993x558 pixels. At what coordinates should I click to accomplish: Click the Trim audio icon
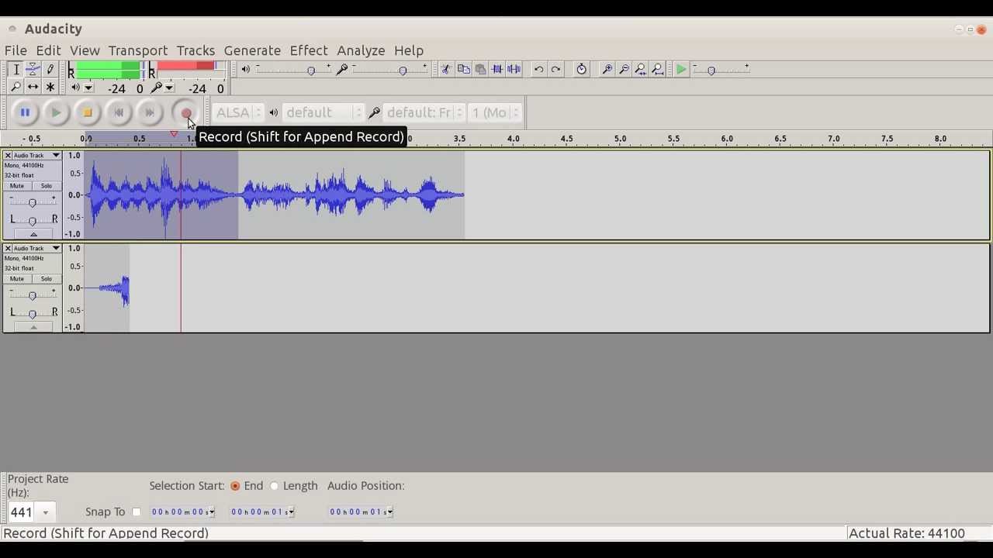tap(497, 70)
